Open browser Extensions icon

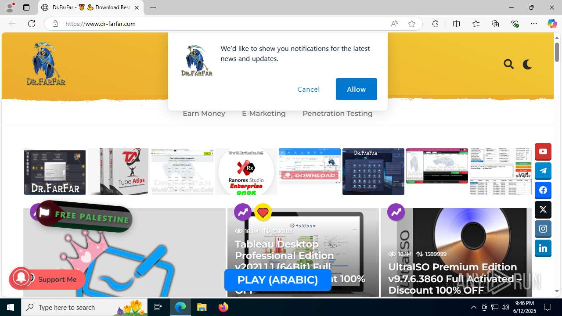(x=435, y=24)
